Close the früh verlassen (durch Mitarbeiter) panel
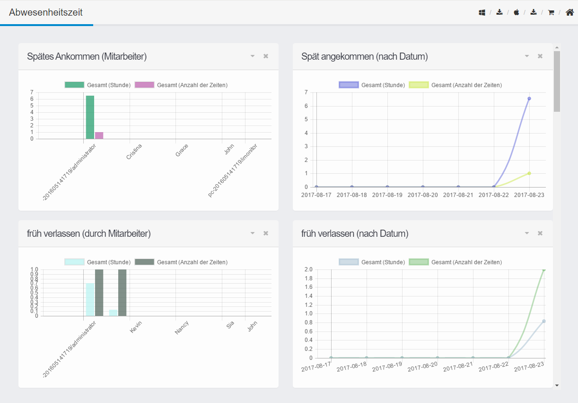 click(266, 233)
